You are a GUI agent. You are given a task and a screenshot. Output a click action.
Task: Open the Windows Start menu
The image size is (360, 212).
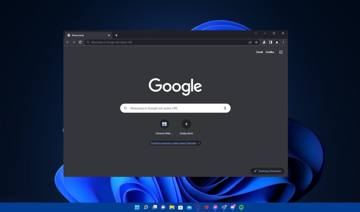point(137,207)
